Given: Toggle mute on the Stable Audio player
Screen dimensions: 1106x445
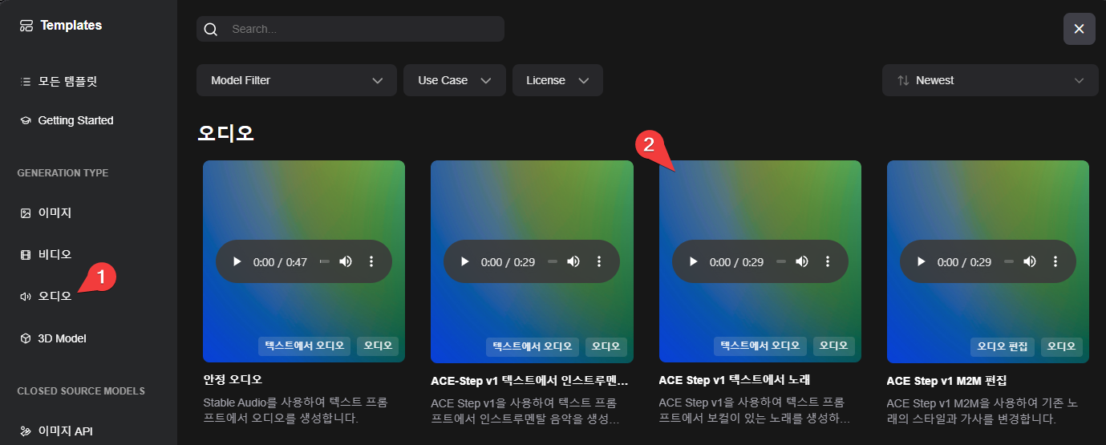Looking at the screenshot, I should [x=346, y=262].
